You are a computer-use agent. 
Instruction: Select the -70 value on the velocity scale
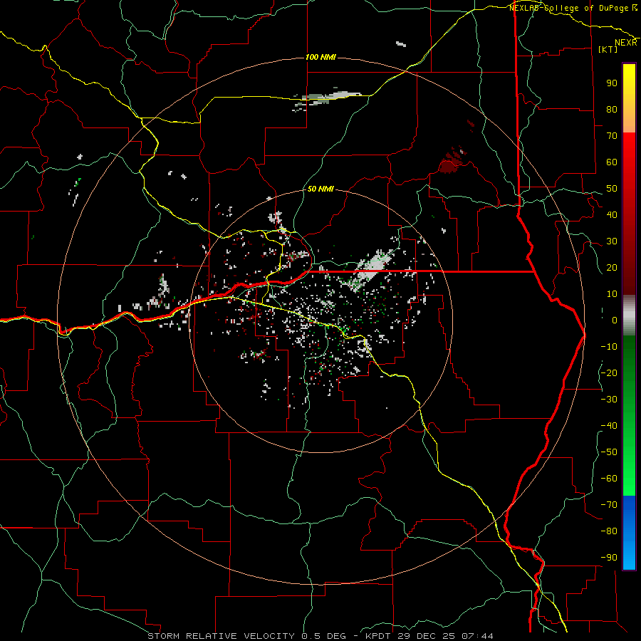[609, 505]
